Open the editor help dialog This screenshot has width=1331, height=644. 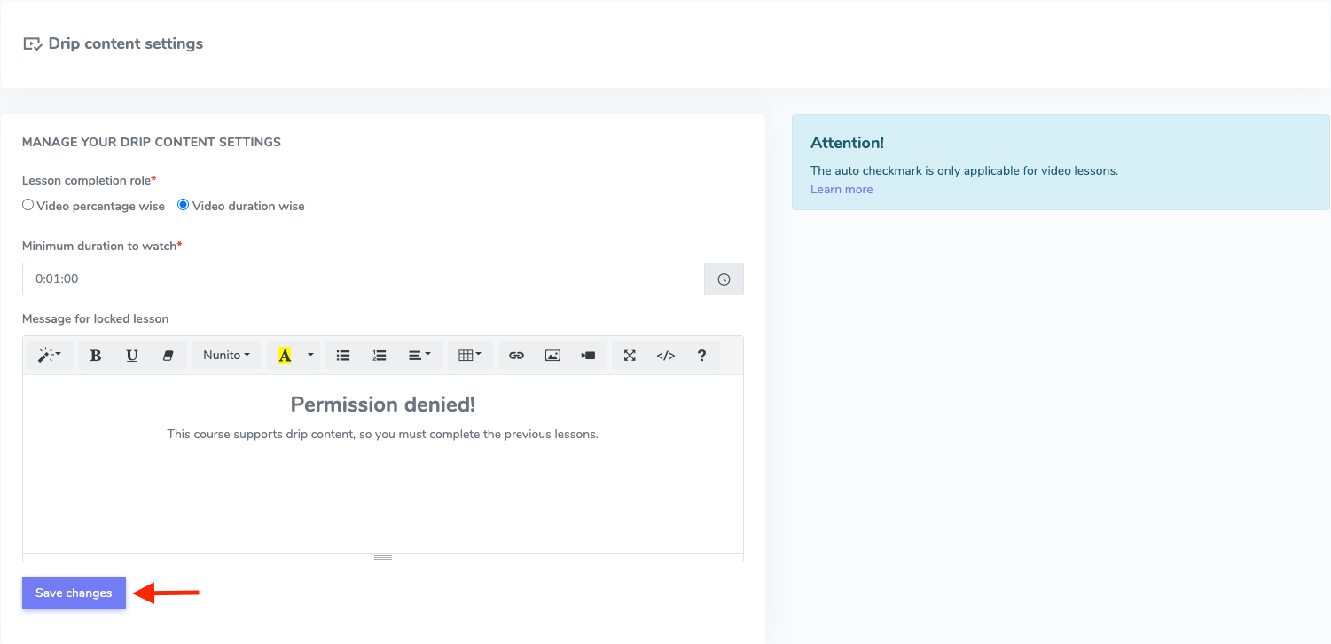tap(701, 355)
